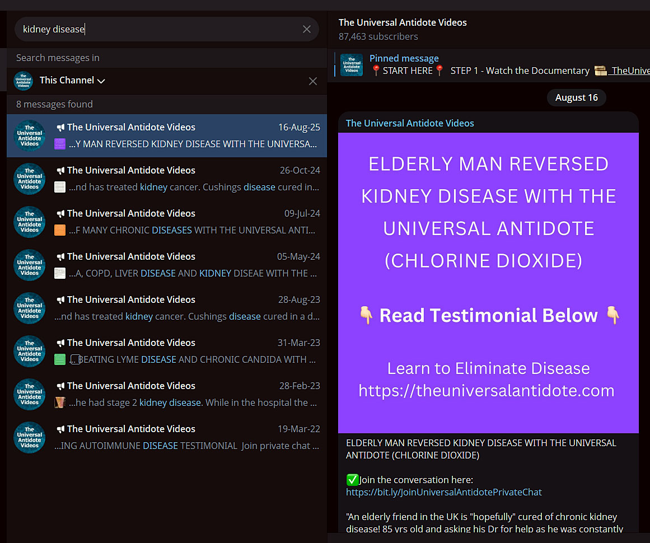Click the channel avatar beside This Channel

pyautogui.click(x=24, y=81)
